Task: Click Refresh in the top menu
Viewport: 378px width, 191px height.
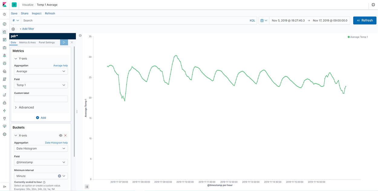Action: [50, 14]
